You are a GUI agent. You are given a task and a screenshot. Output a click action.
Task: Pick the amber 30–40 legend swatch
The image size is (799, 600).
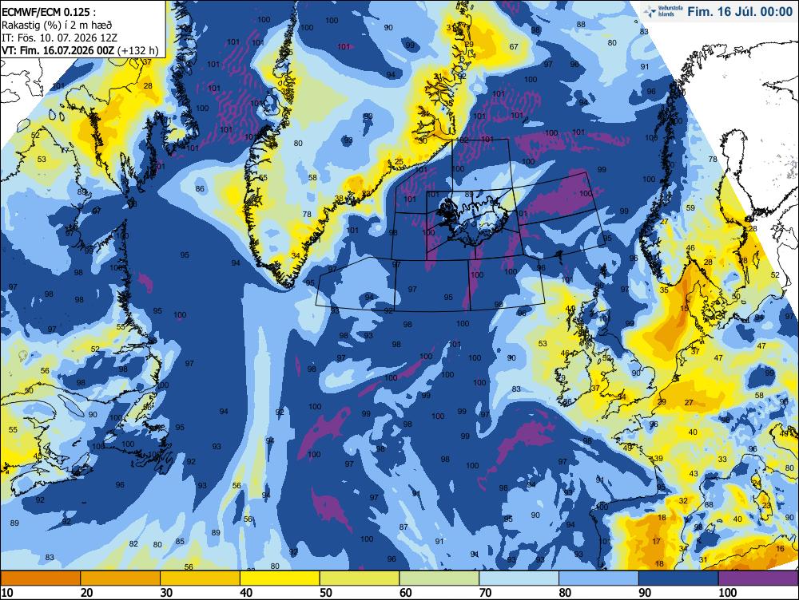point(200,578)
